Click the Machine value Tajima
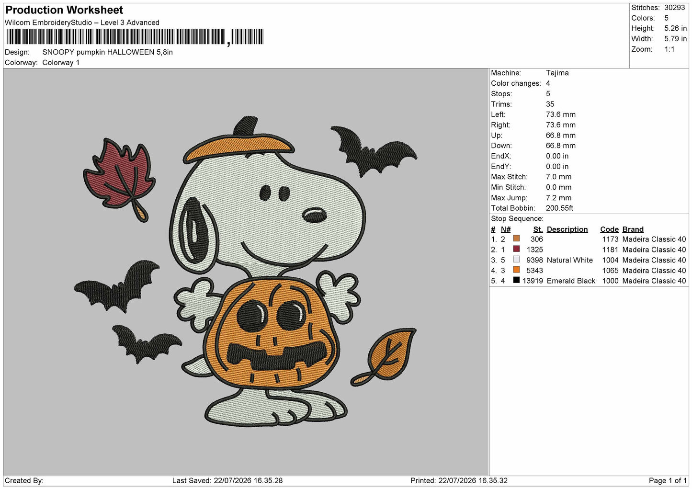692x489 pixels. [557, 73]
